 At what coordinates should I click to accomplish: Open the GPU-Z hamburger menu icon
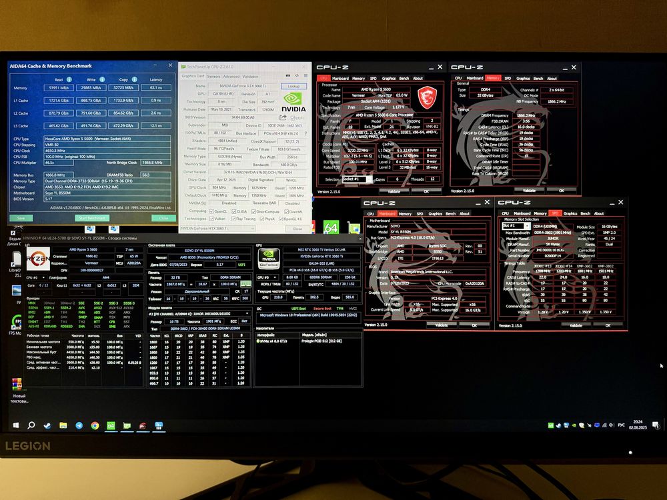(305, 76)
